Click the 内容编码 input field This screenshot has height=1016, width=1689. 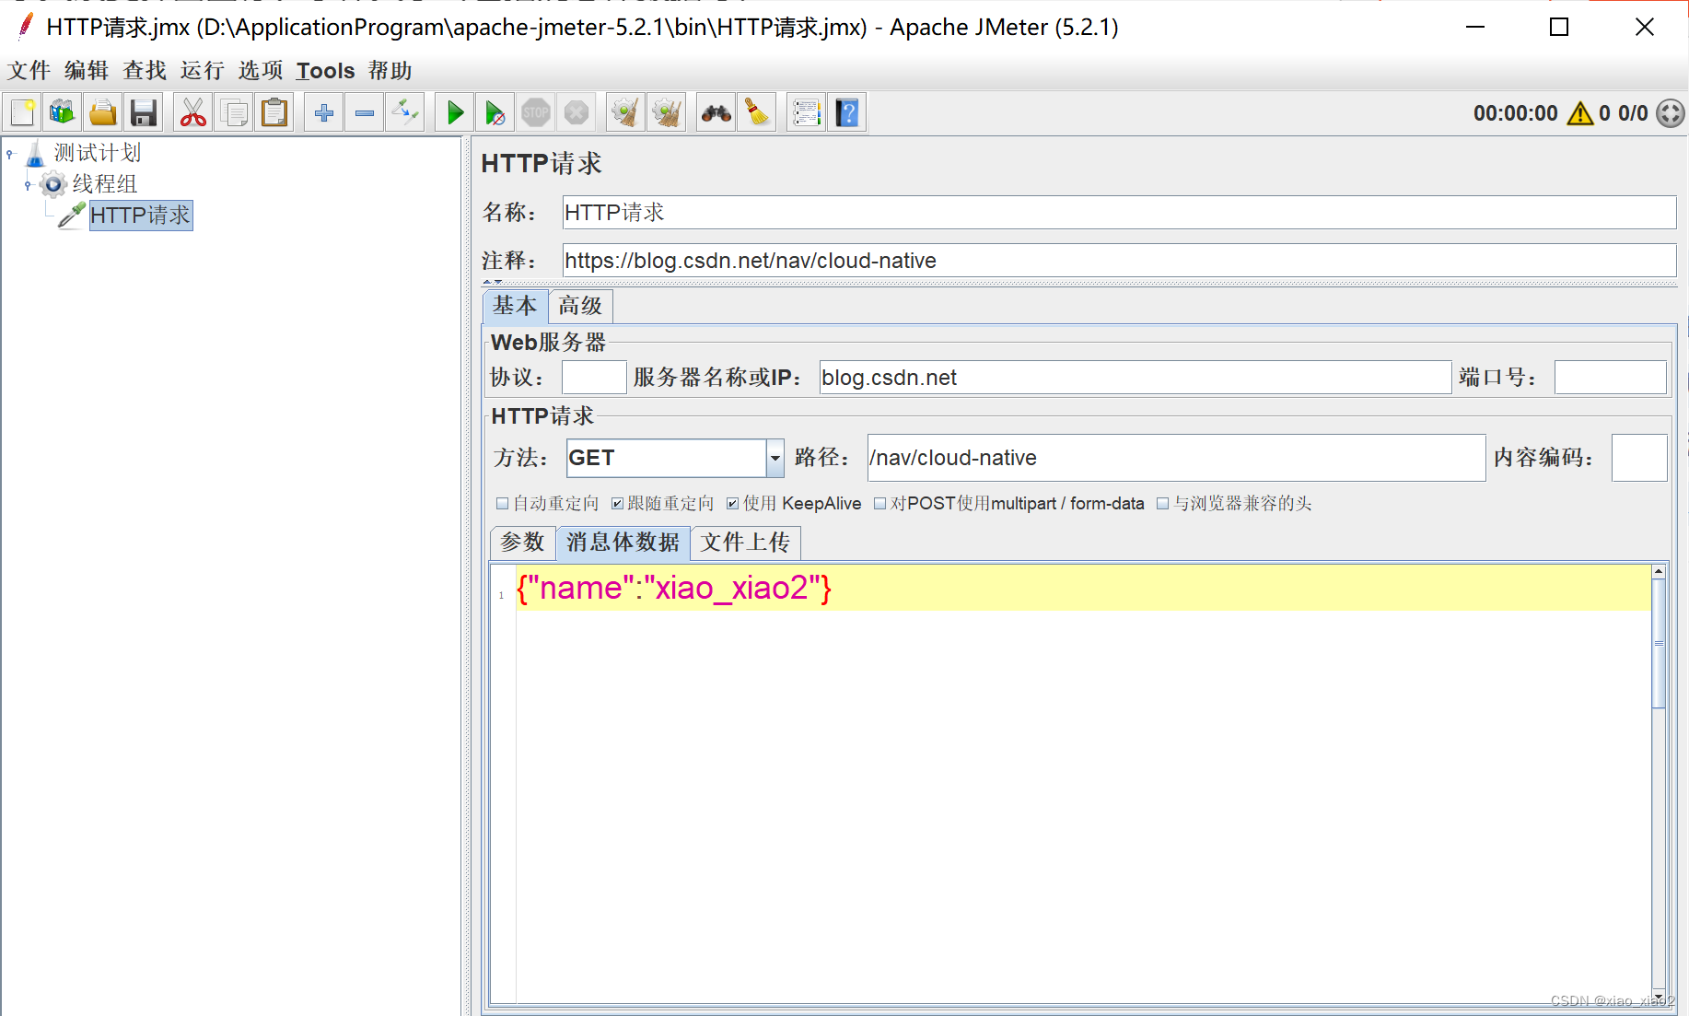tap(1639, 458)
